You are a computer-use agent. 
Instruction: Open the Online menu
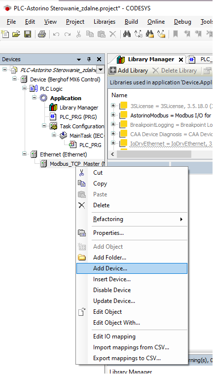tap(156, 22)
